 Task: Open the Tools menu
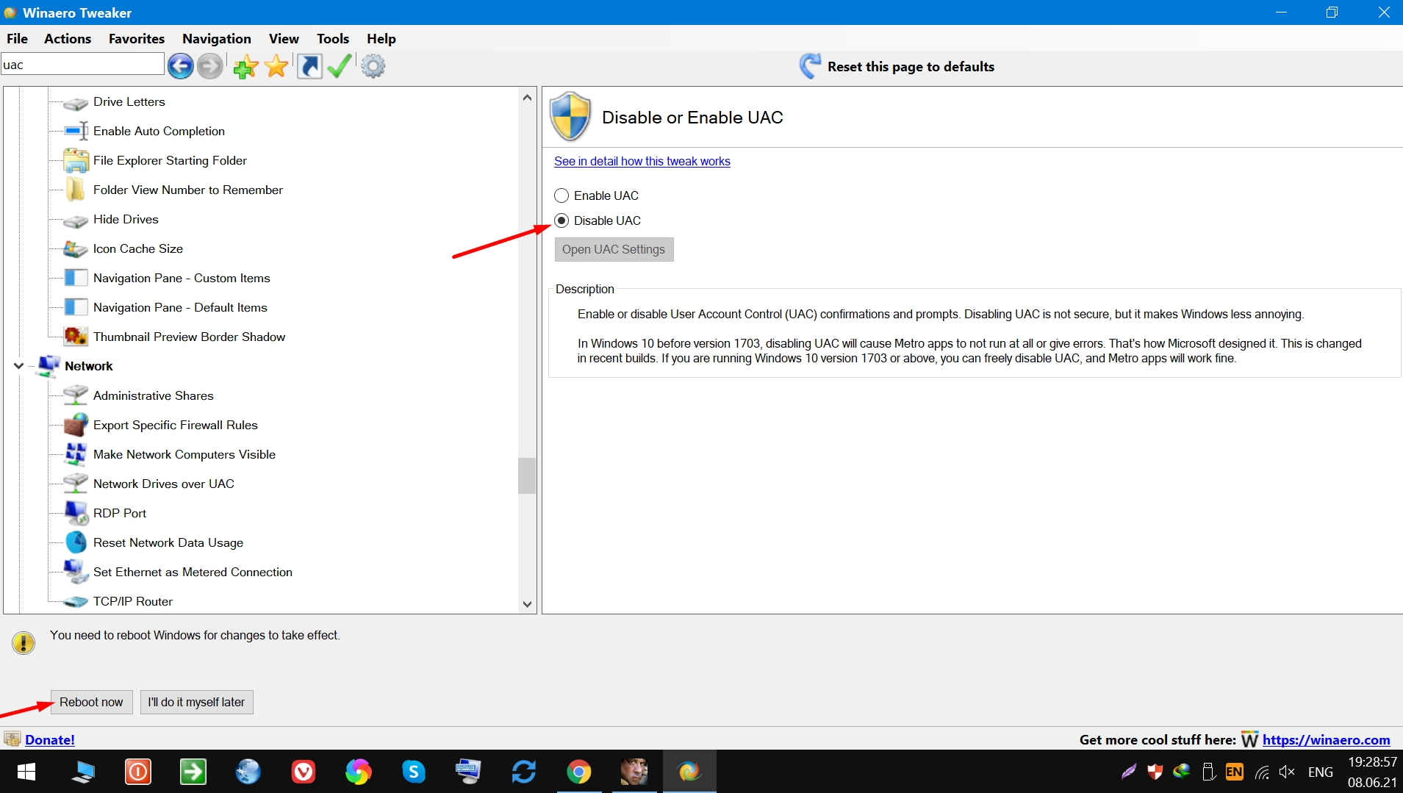click(x=333, y=39)
